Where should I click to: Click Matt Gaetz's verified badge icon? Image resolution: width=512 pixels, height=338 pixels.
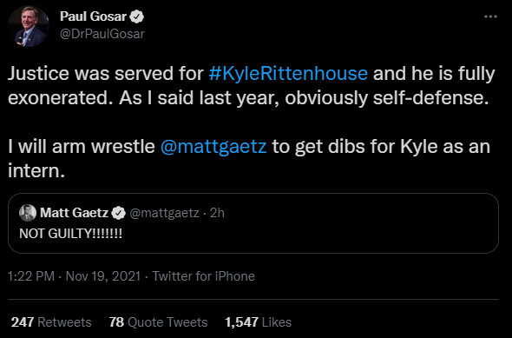click(x=118, y=213)
